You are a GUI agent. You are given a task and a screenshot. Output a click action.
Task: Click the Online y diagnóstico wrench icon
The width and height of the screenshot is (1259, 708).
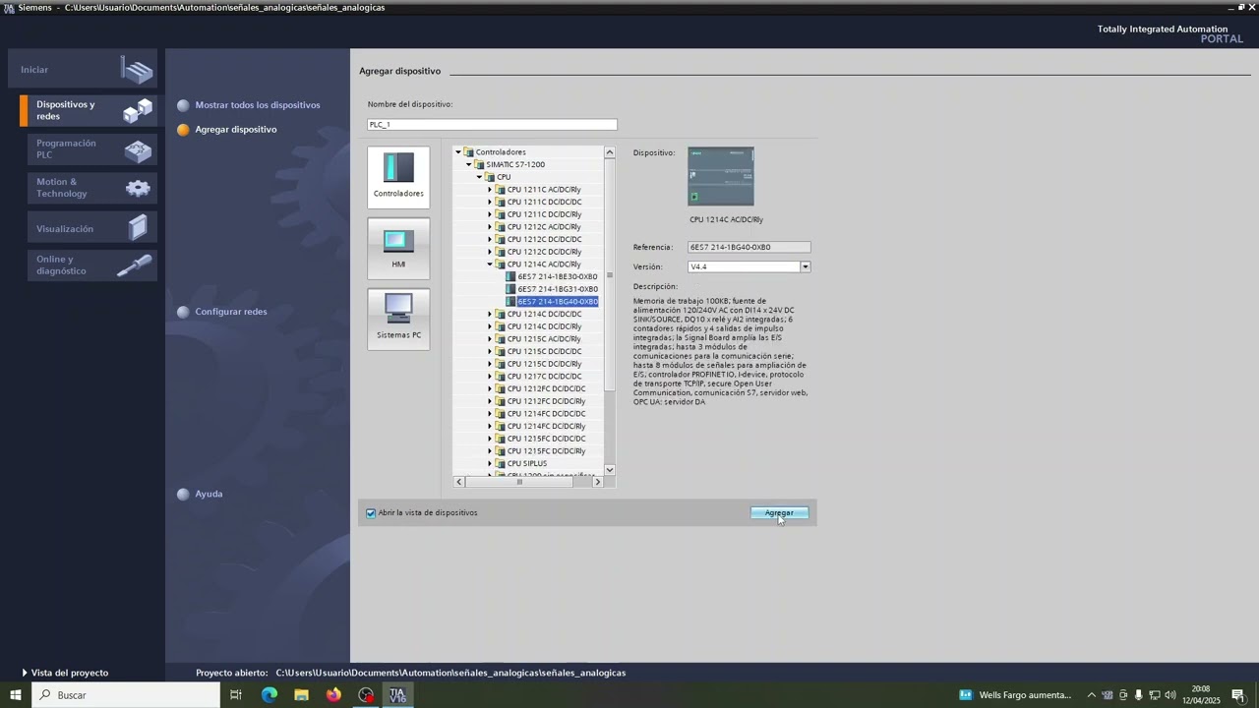[x=135, y=265]
